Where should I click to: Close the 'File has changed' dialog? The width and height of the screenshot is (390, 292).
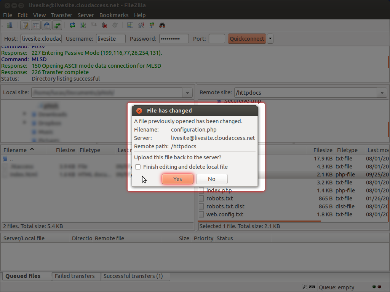(x=139, y=111)
